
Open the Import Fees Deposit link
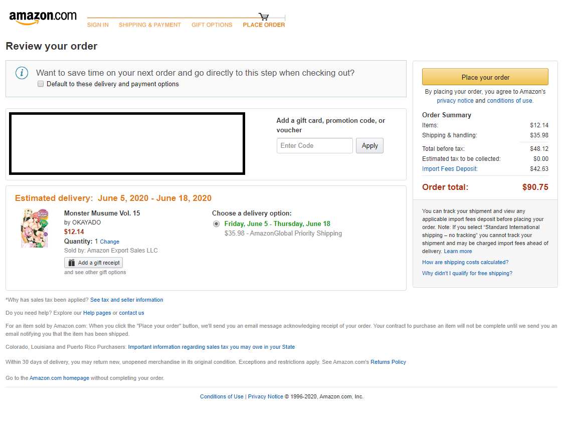[450, 169]
